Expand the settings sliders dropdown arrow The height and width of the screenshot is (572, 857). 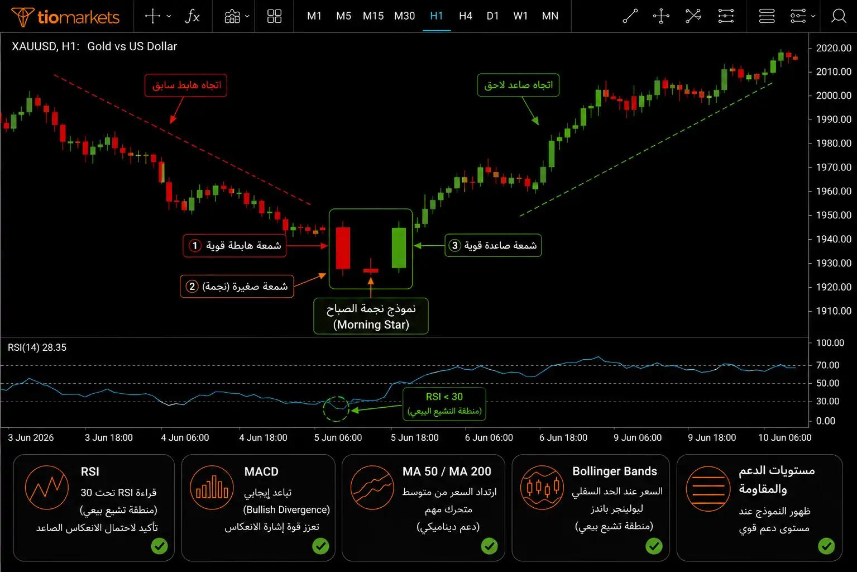[813, 17]
